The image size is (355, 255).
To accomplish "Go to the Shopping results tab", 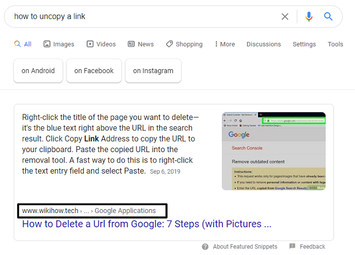I will click(x=184, y=44).
